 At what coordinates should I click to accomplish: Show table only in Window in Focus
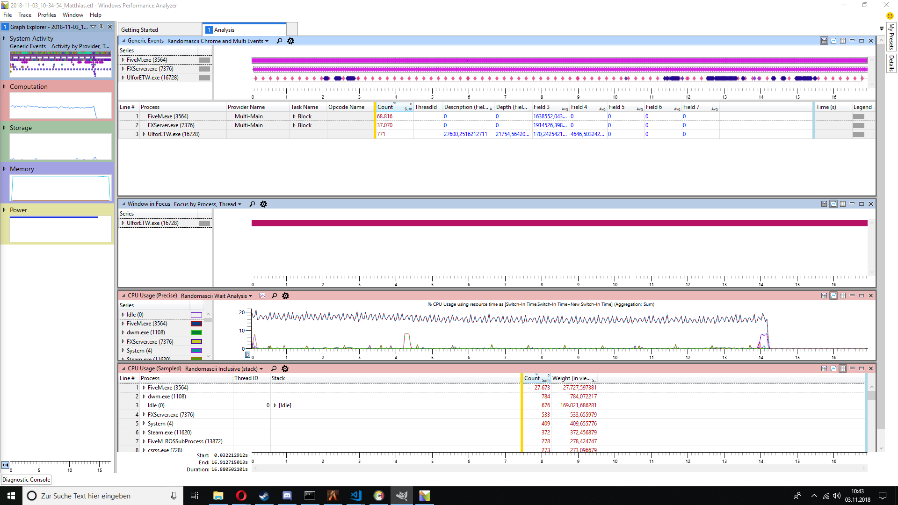tap(843, 204)
